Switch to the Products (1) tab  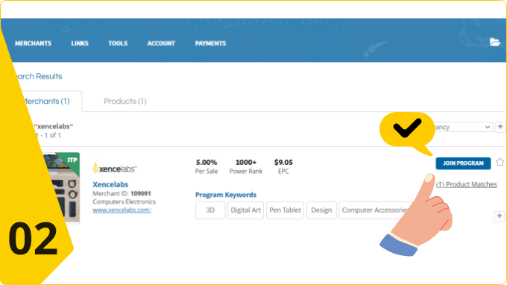tap(125, 101)
